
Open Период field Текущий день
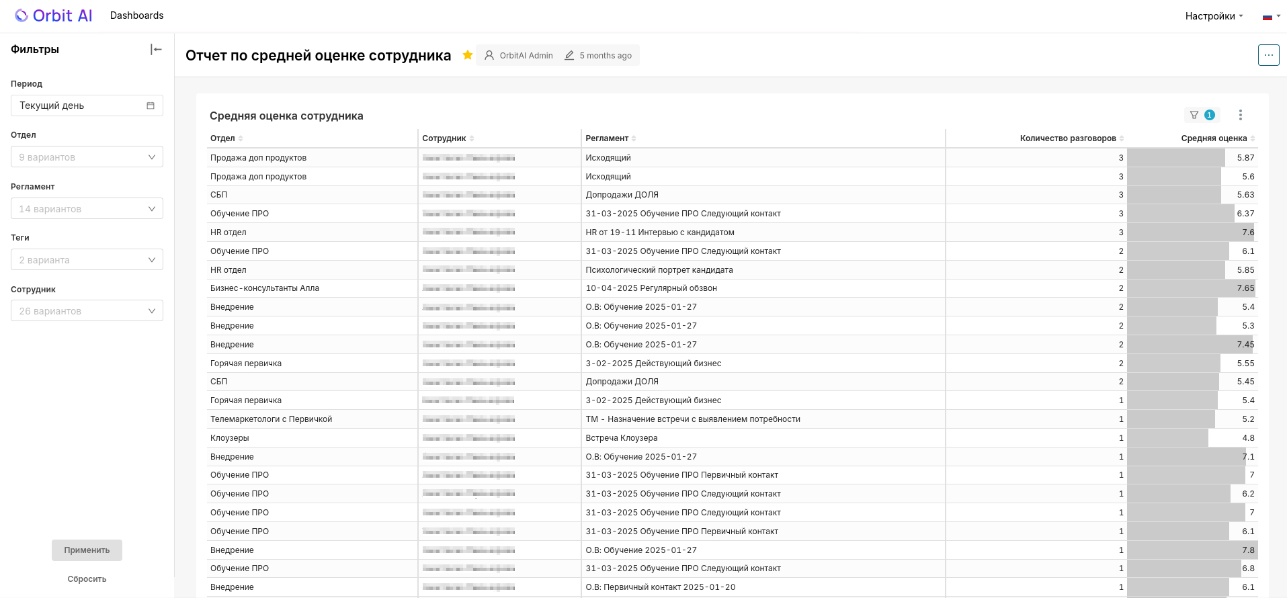point(87,105)
